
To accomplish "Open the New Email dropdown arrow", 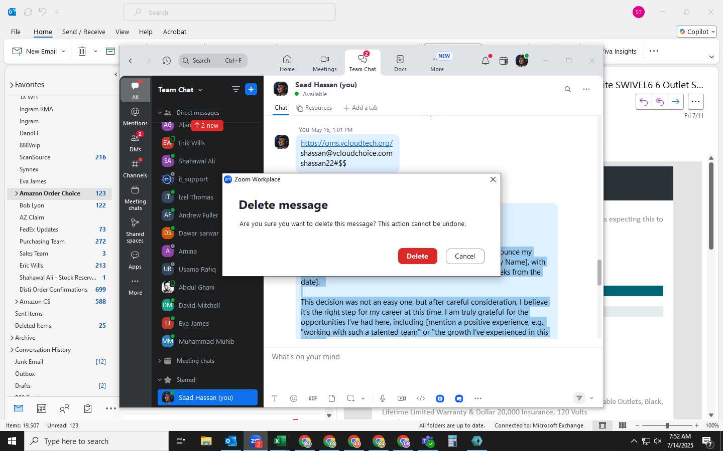I will click(x=63, y=51).
